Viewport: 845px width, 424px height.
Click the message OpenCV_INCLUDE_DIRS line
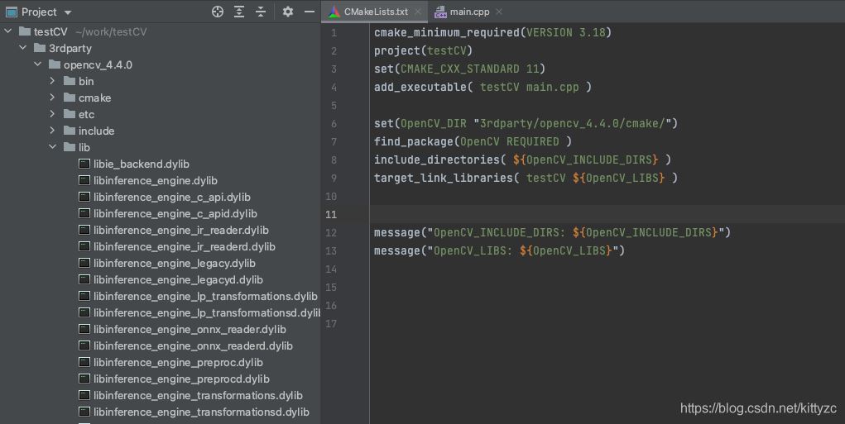coord(552,232)
